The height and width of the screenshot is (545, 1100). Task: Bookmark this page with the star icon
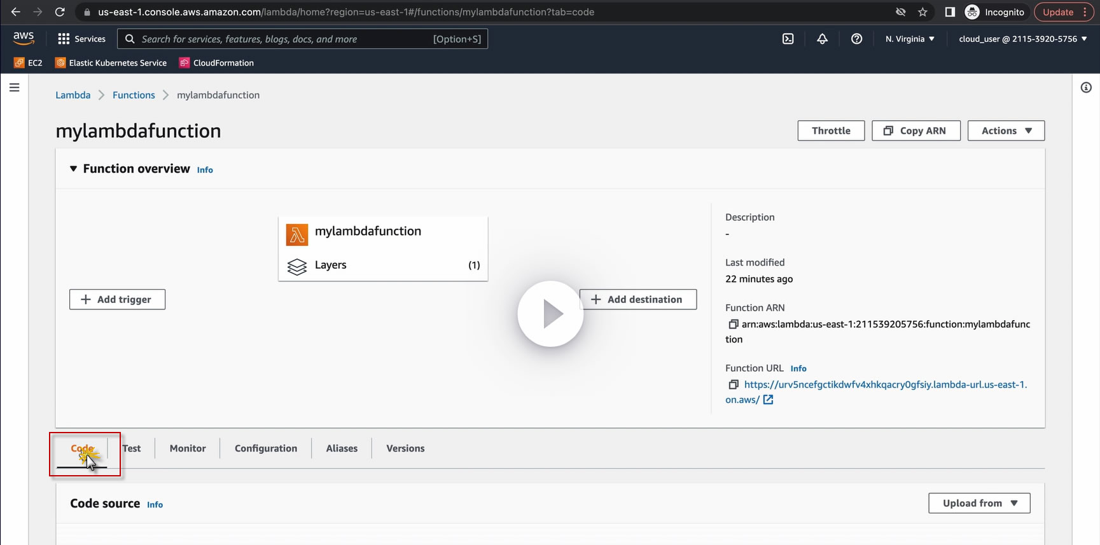pyautogui.click(x=922, y=12)
